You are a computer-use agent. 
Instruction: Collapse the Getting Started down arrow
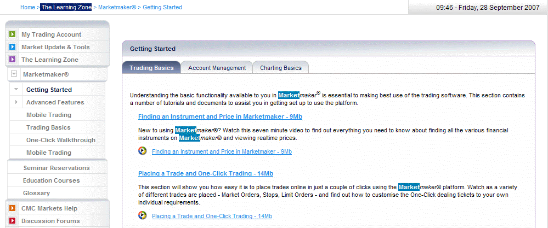[16, 90]
